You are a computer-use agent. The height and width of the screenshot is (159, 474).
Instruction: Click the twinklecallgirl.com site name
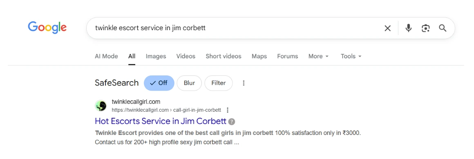point(136,102)
